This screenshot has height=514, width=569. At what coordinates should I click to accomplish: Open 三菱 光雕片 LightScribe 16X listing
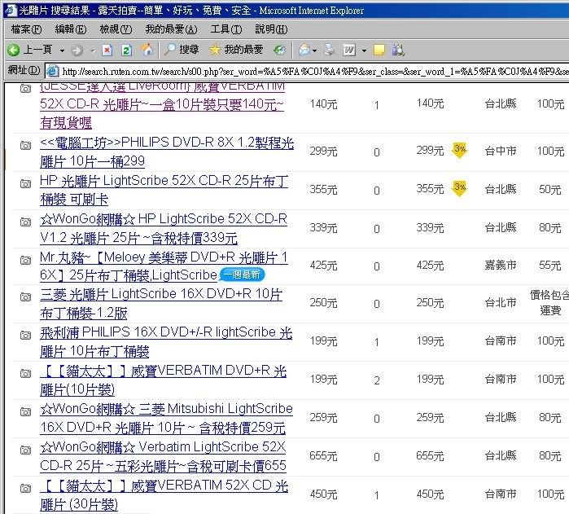[160, 303]
